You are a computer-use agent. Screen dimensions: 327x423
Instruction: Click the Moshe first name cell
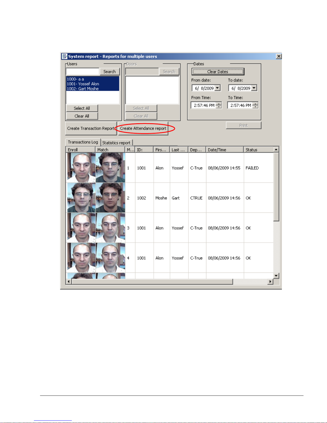point(161,198)
